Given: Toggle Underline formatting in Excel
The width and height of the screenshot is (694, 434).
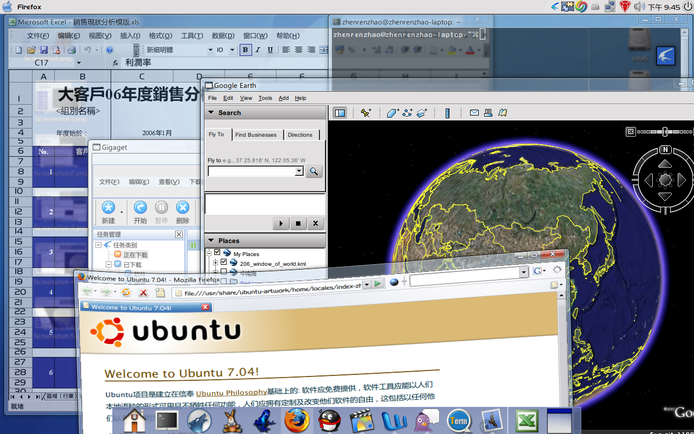Looking at the screenshot, I should point(270,50).
